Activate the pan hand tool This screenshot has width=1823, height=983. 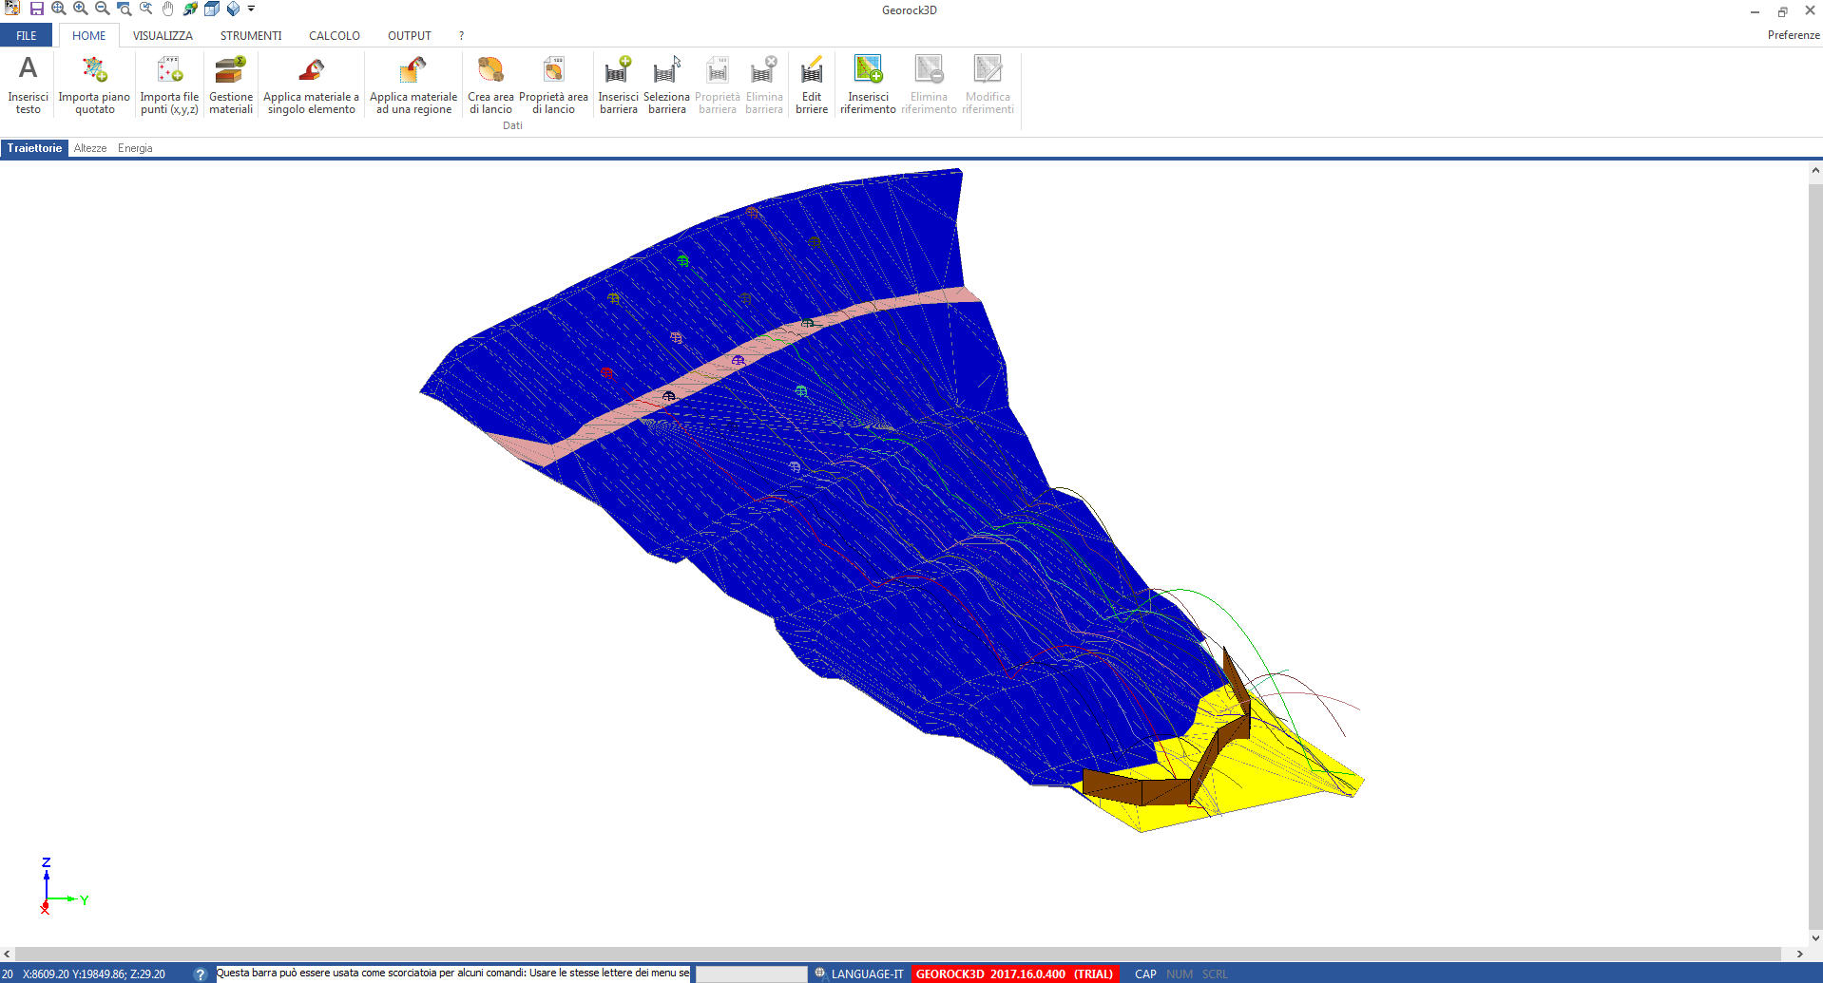[x=168, y=9]
